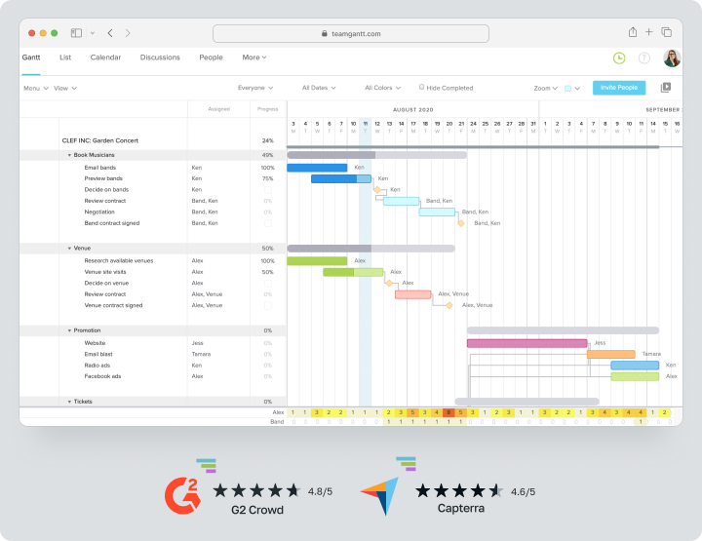
Task: Check the Venue contract signed progress box
Action: click(x=268, y=306)
